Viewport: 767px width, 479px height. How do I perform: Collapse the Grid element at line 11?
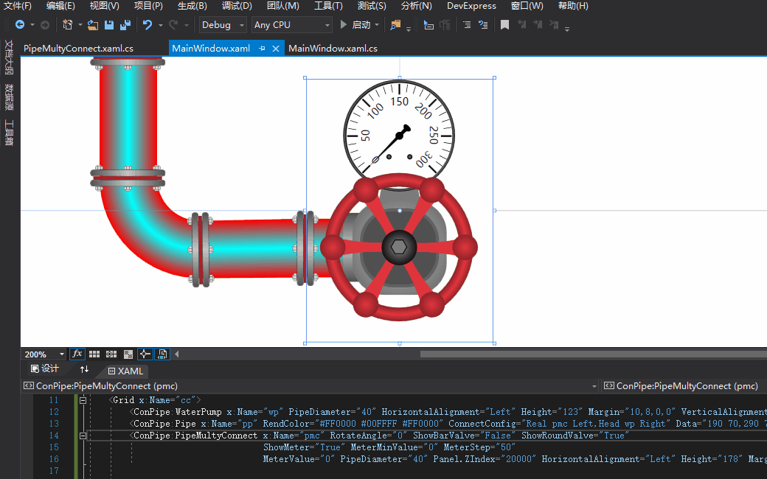point(83,400)
